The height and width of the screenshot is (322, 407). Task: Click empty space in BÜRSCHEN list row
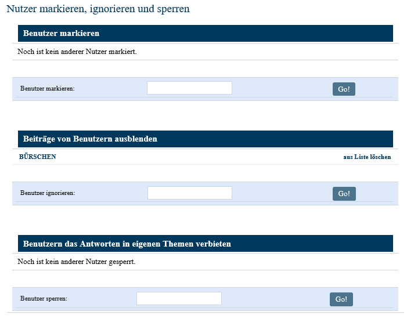[197, 157]
